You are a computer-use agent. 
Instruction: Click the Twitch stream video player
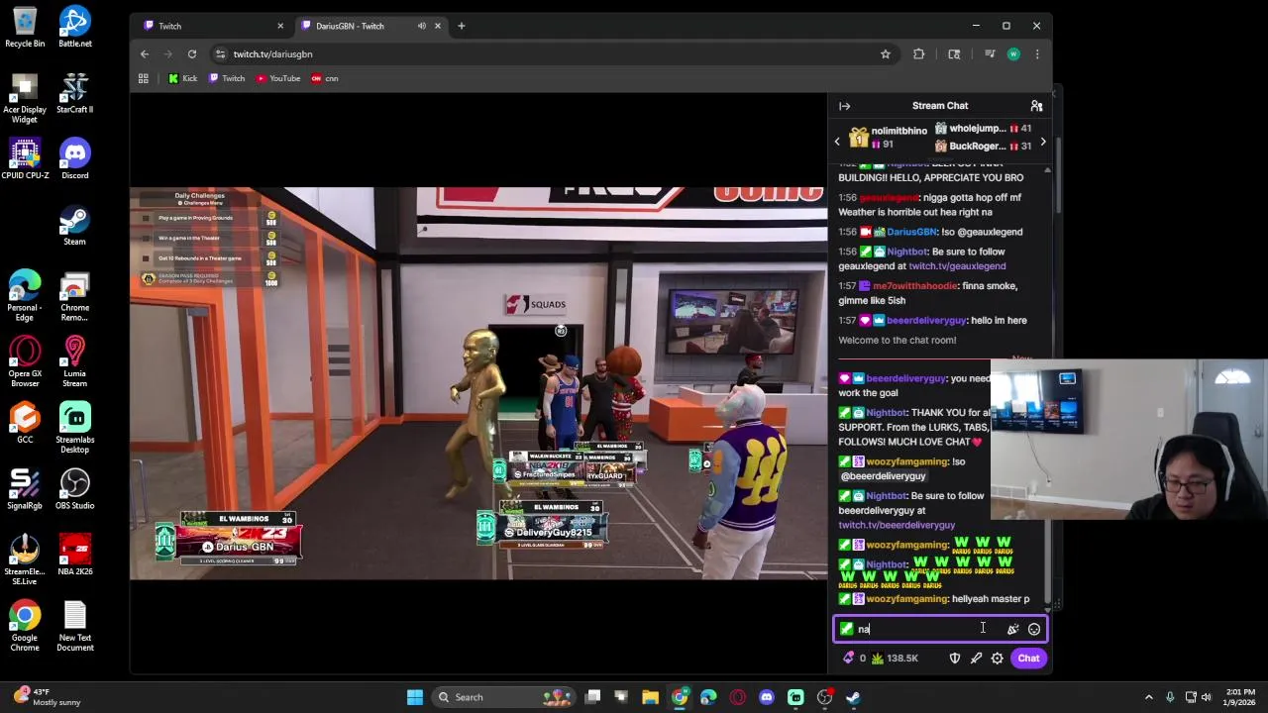[478, 383]
